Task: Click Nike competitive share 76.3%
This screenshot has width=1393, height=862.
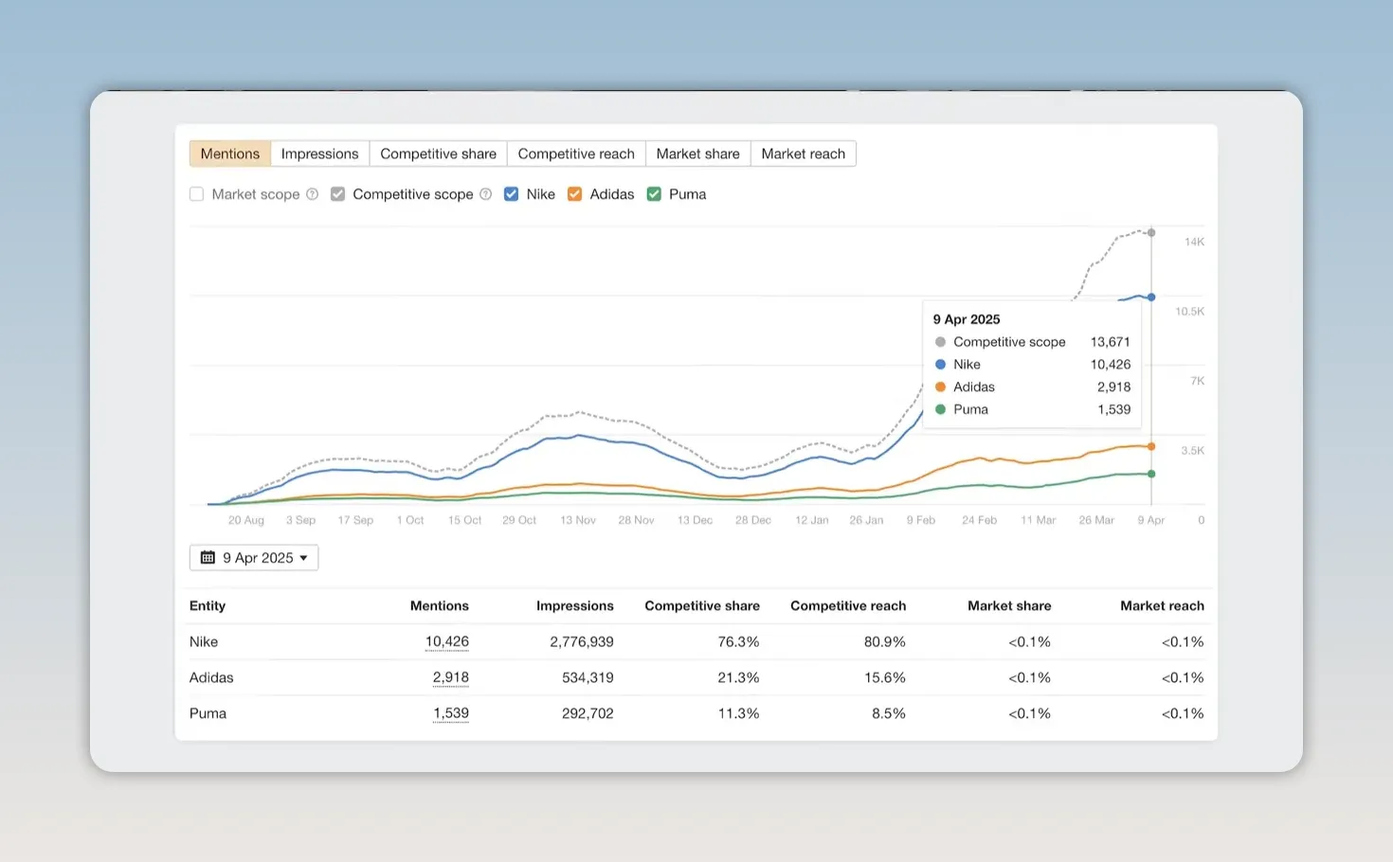Action: click(x=738, y=641)
